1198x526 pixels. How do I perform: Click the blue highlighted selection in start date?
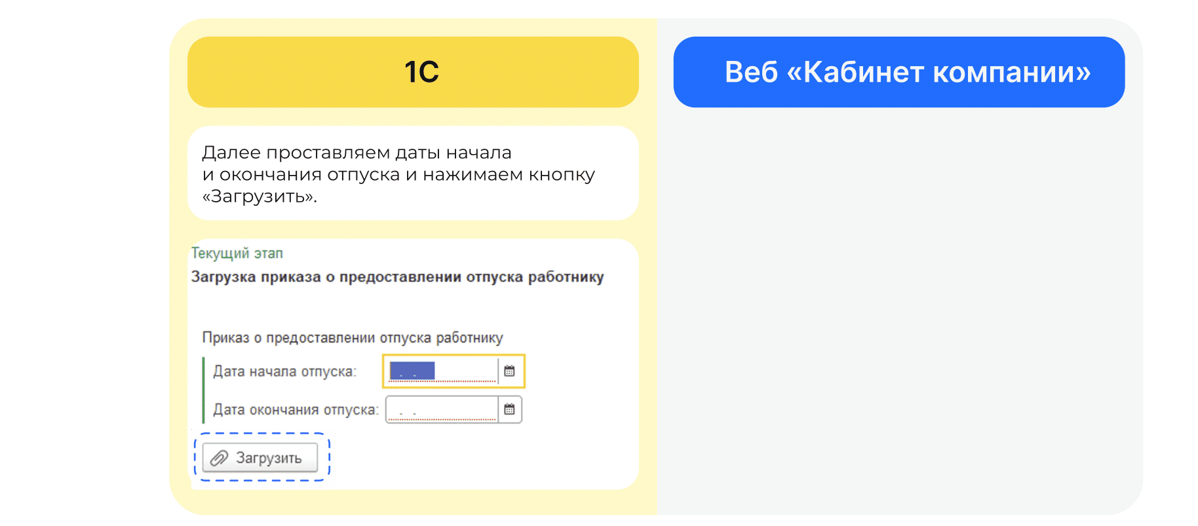click(412, 371)
